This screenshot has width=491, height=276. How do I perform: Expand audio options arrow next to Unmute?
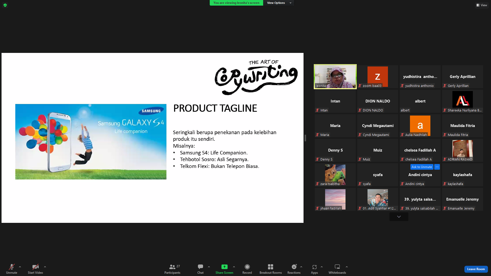pos(20,267)
